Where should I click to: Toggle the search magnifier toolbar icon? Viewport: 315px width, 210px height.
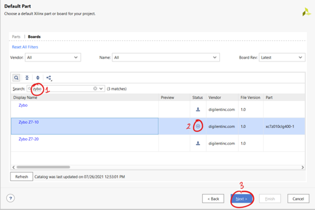(16, 78)
